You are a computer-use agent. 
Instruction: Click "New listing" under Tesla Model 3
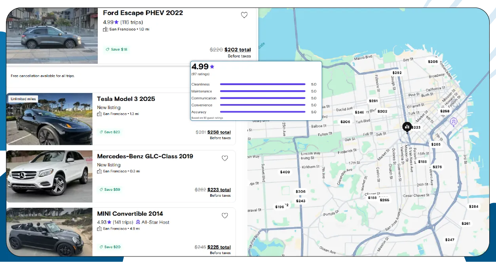pyautogui.click(x=109, y=108)
